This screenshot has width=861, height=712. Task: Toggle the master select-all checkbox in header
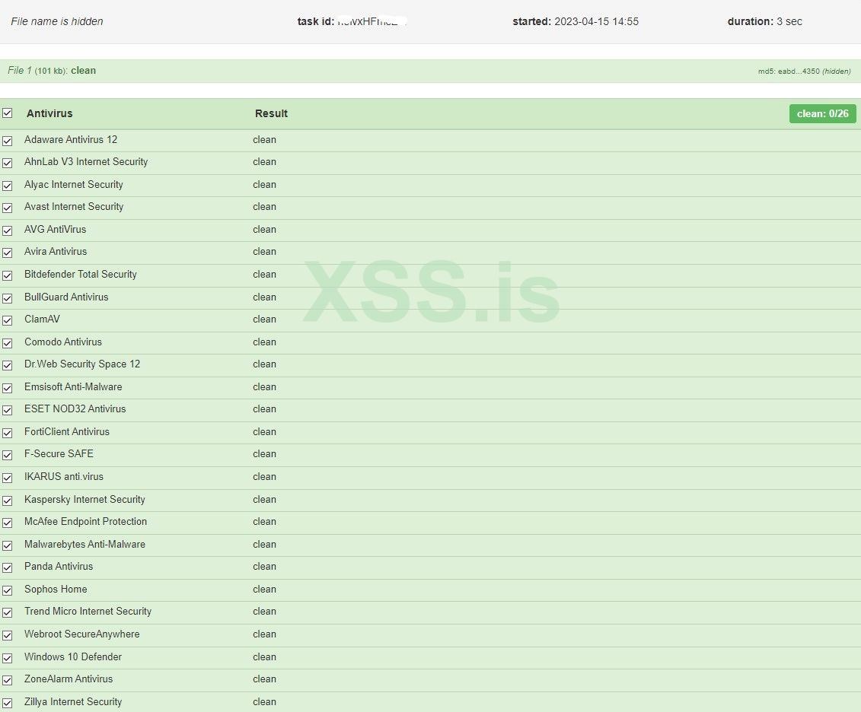(8, 113)
